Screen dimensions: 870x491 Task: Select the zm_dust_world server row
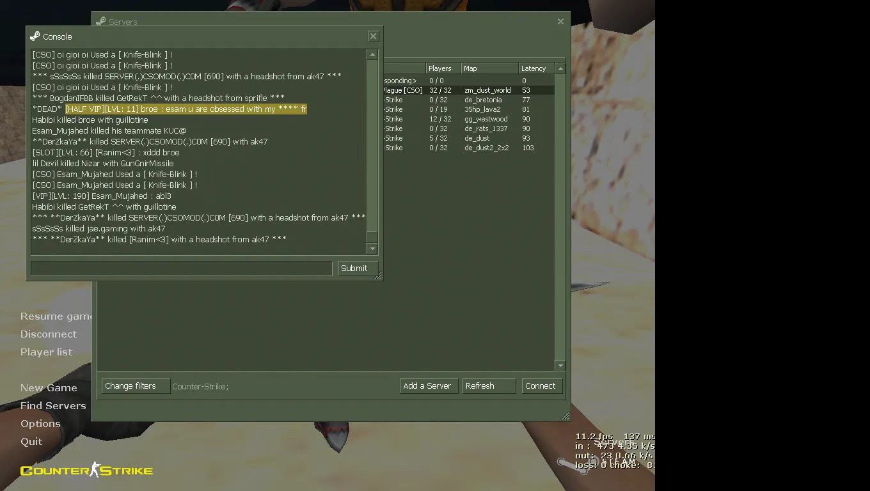tap(468, 90)
